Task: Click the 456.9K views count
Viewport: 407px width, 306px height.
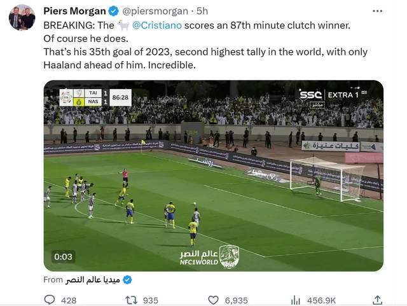Action: [x=321, y=300]
